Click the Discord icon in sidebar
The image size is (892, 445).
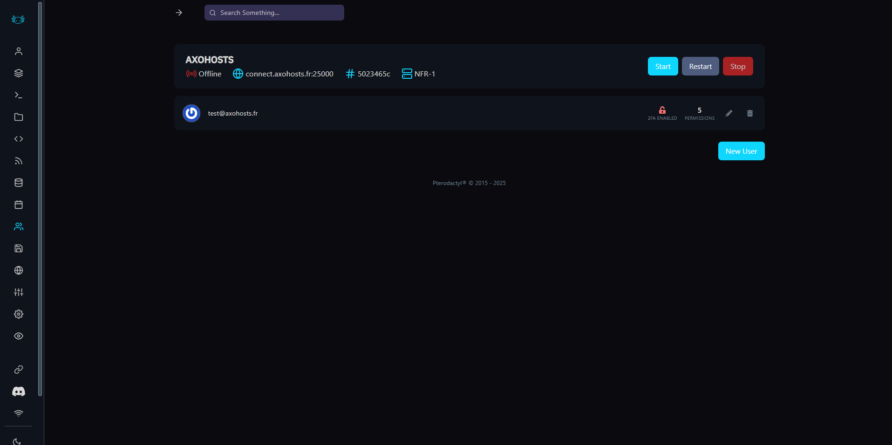pos(19,391)
